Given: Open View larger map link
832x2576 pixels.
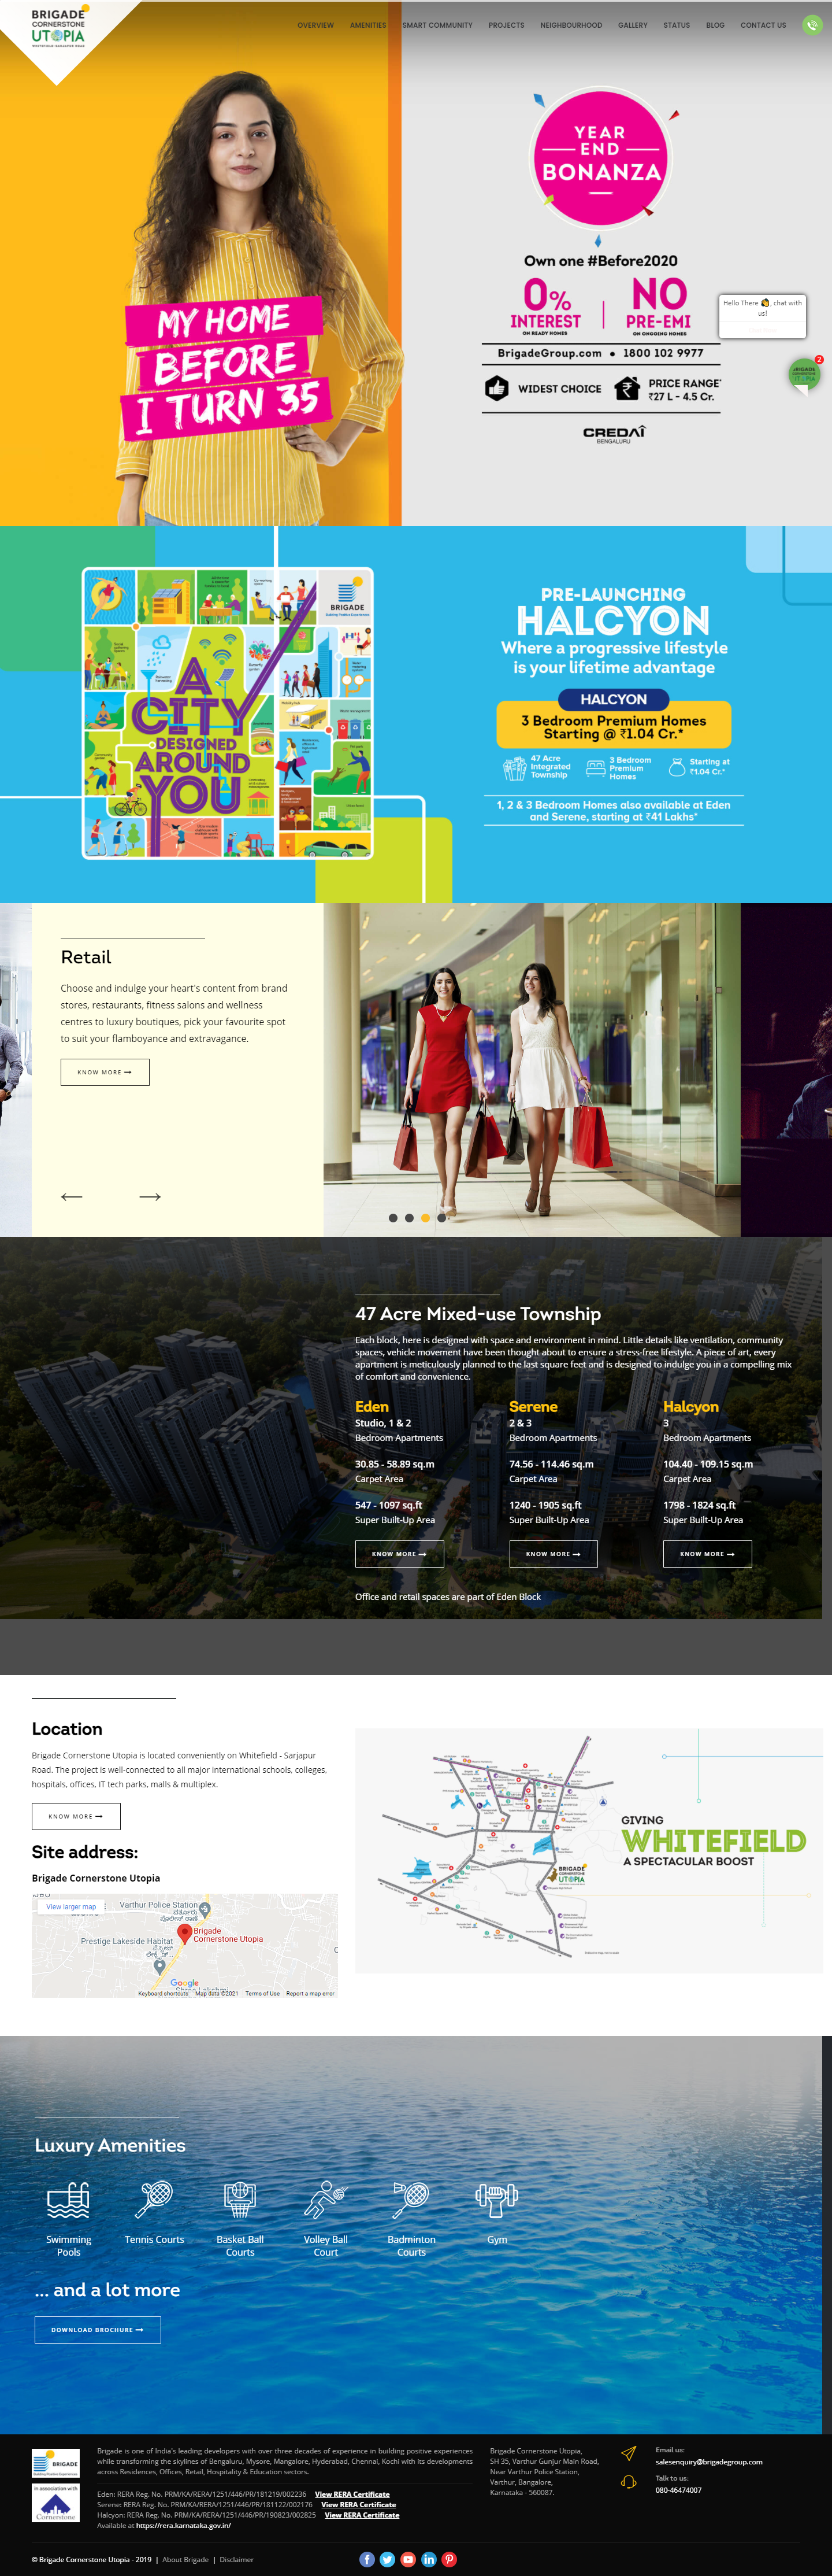Looking at the screenshot, I should (71, 1906).
